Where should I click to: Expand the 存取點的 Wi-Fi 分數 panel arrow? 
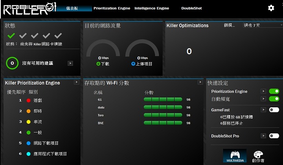tap(200, 82)
